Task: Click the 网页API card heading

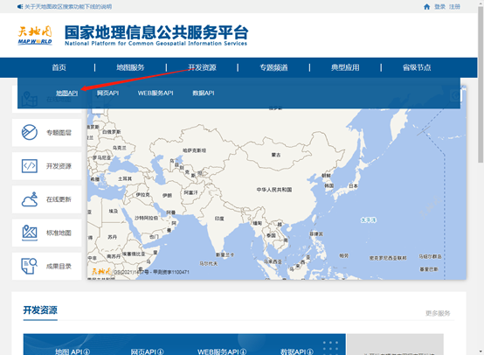Action: click(x=143, y=352)
